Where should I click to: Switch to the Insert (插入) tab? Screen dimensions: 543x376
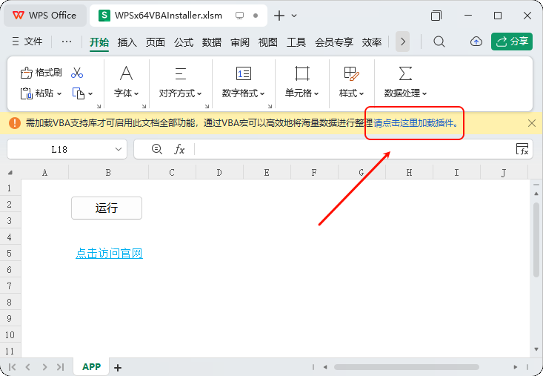click(127, 42)
